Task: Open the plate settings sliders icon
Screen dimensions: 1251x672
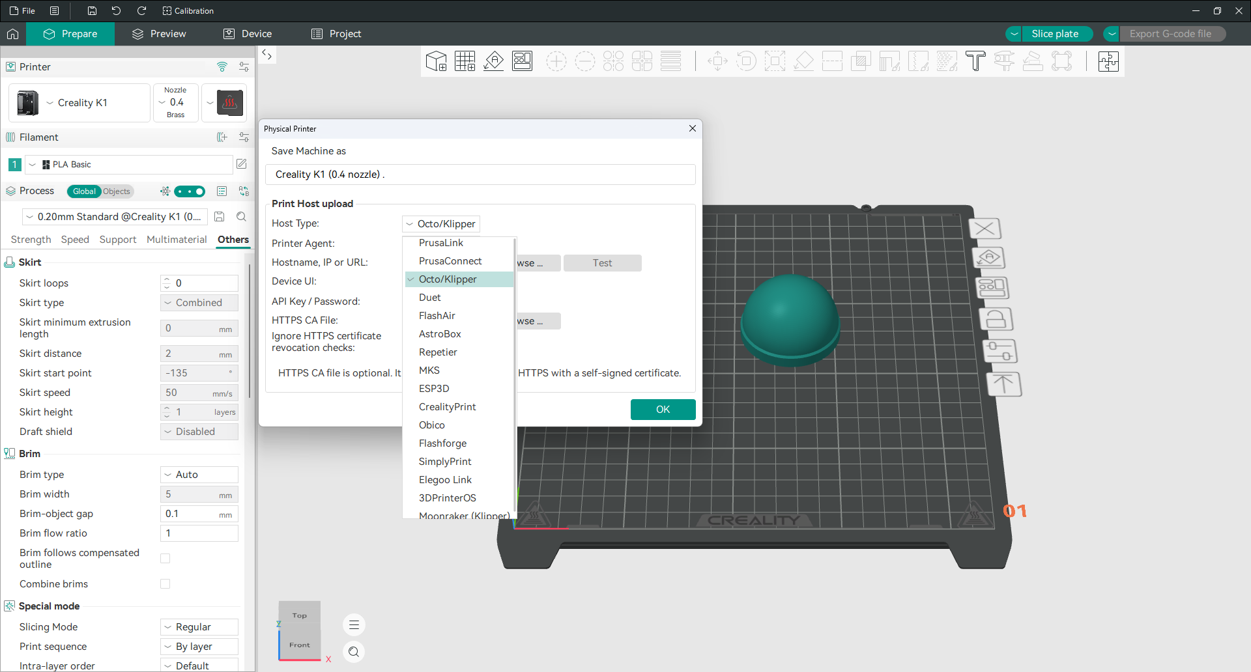Action: [999, 351]
